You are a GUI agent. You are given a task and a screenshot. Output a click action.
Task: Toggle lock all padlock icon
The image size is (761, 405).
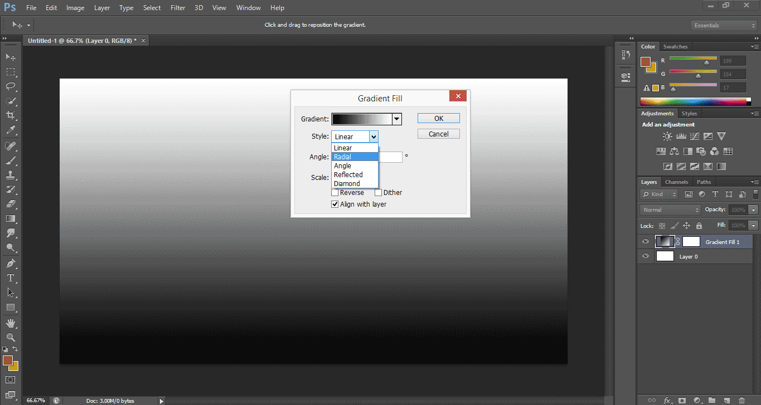point(699,226)
